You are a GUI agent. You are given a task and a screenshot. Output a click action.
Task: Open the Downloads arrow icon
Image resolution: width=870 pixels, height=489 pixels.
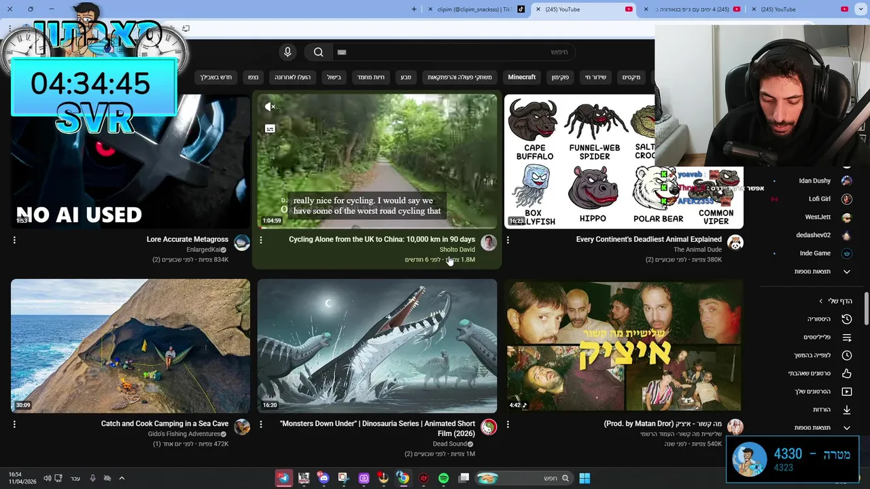coord(846,410)
